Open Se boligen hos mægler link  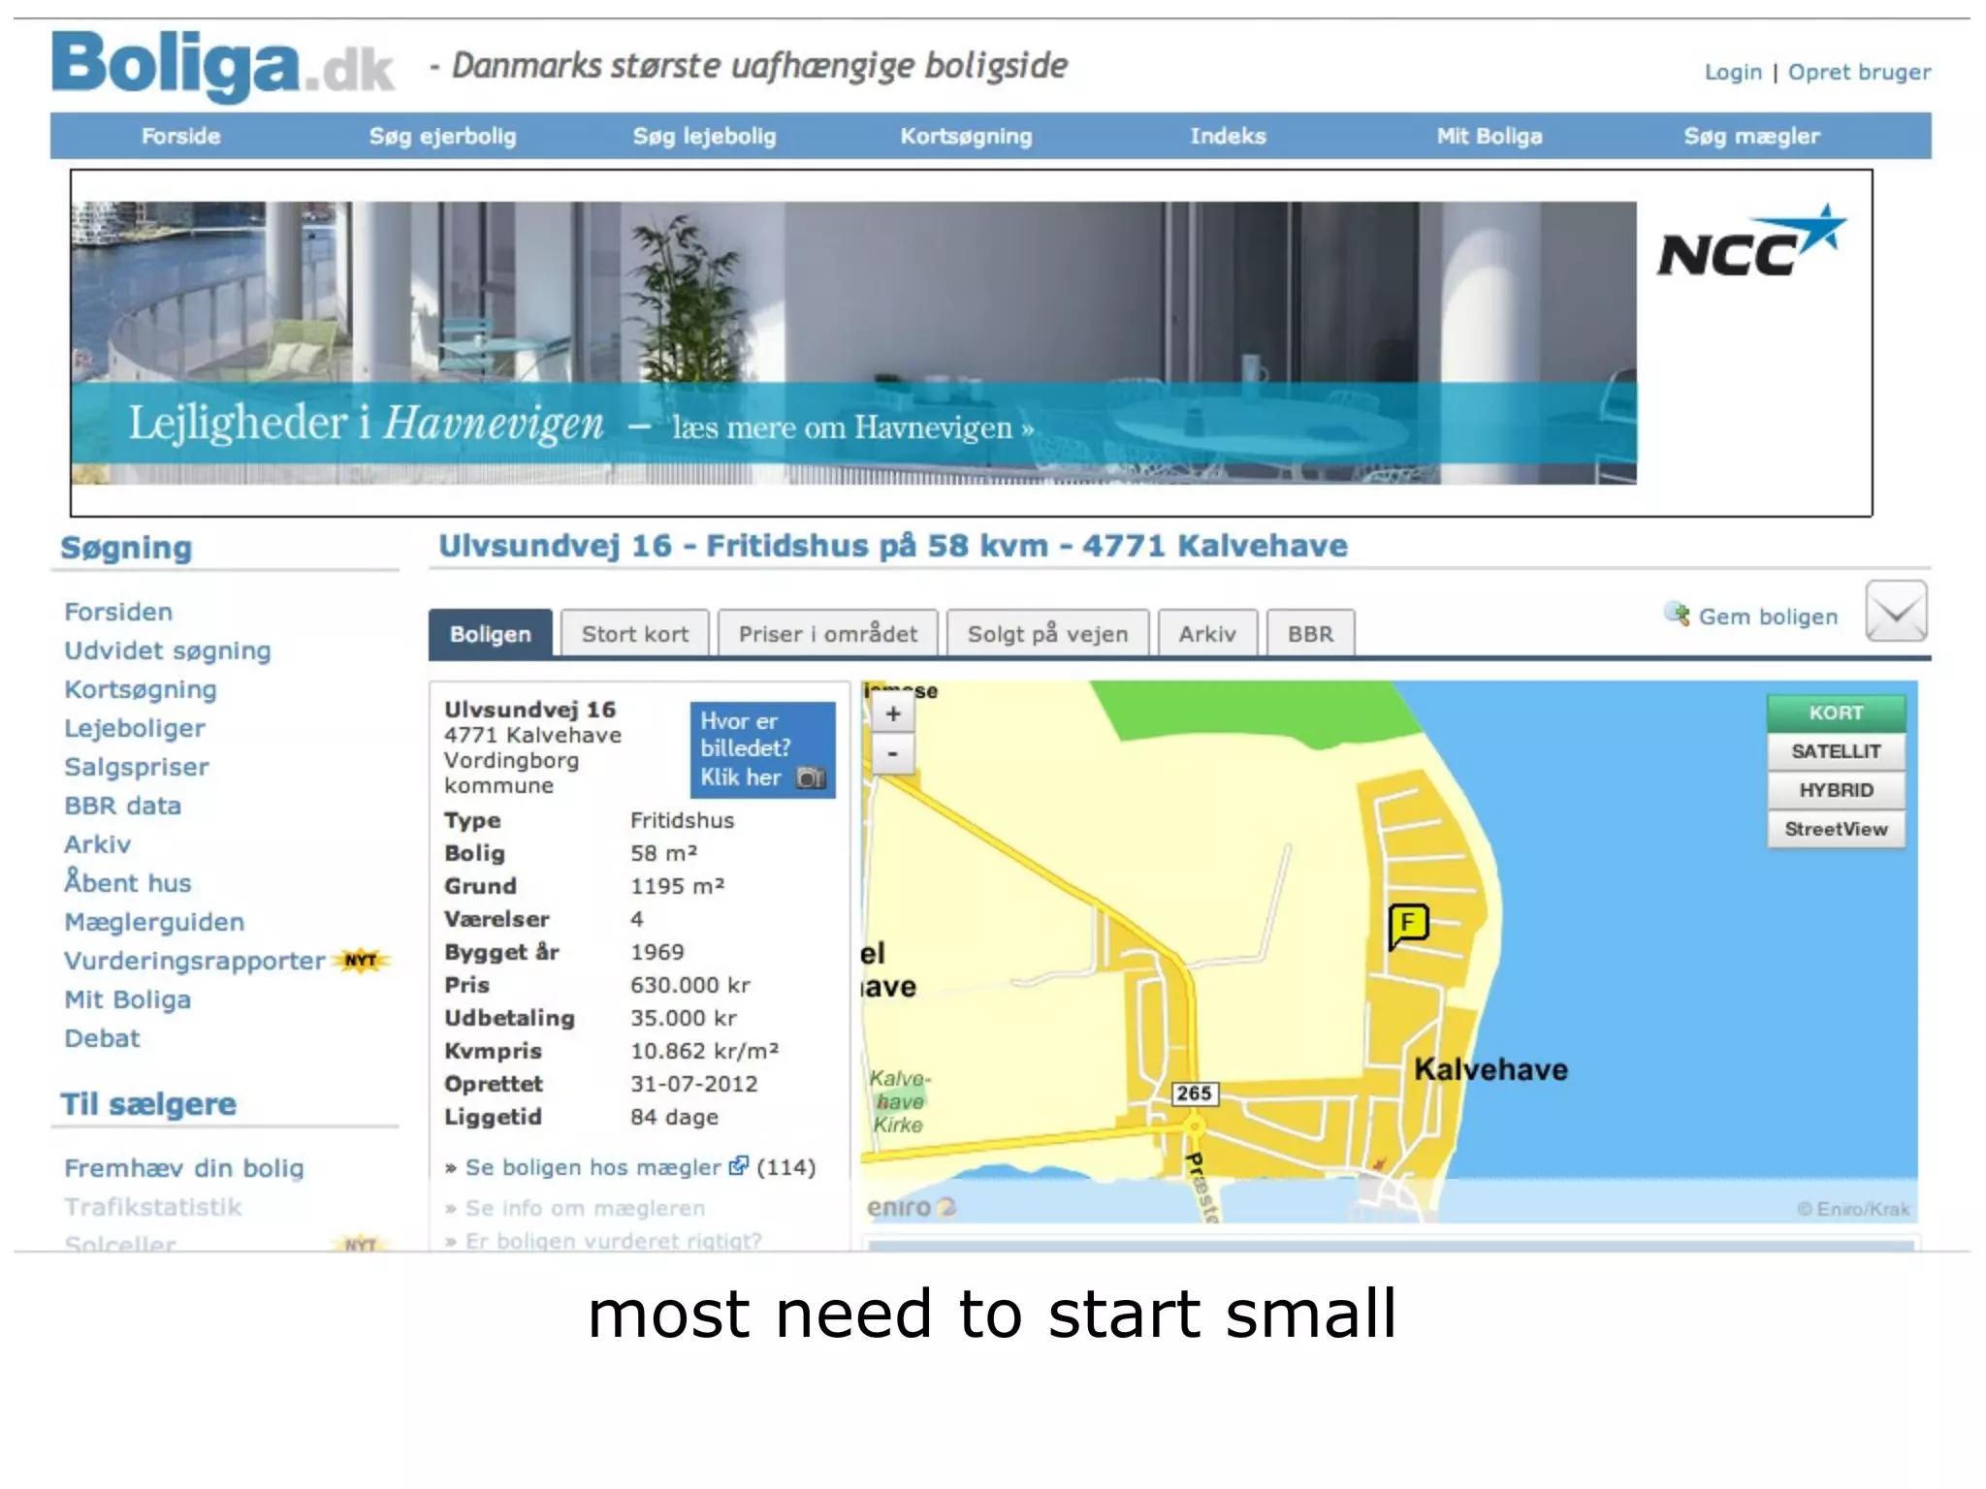coord(593,1167)
